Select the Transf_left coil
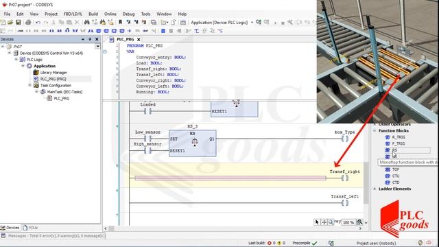439x247 pixels. (345, 203)
